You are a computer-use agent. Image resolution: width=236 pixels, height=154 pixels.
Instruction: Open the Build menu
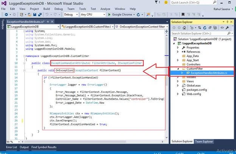[x=47, y=9]
